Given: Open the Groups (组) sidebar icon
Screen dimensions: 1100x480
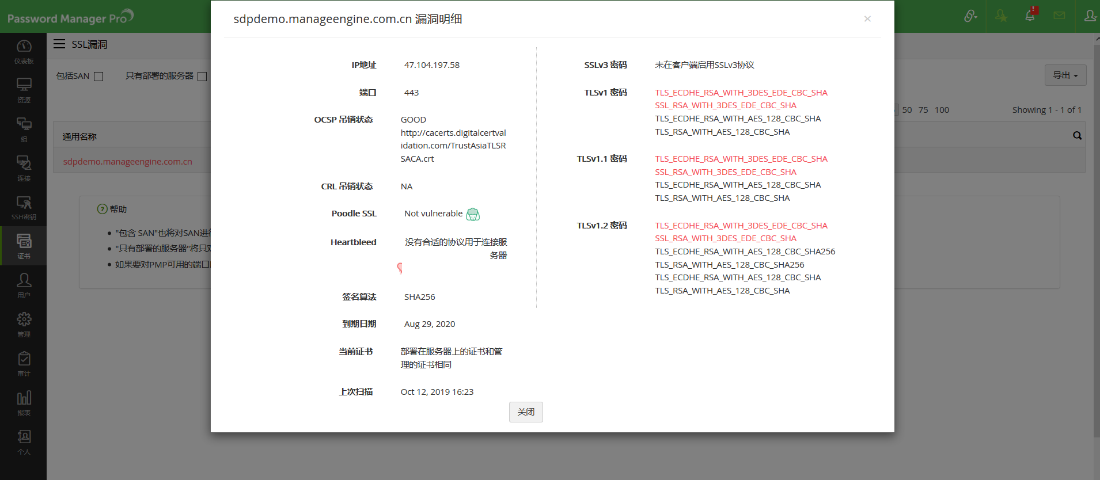Looking at the screenshot, I should (x=24, y=130).
